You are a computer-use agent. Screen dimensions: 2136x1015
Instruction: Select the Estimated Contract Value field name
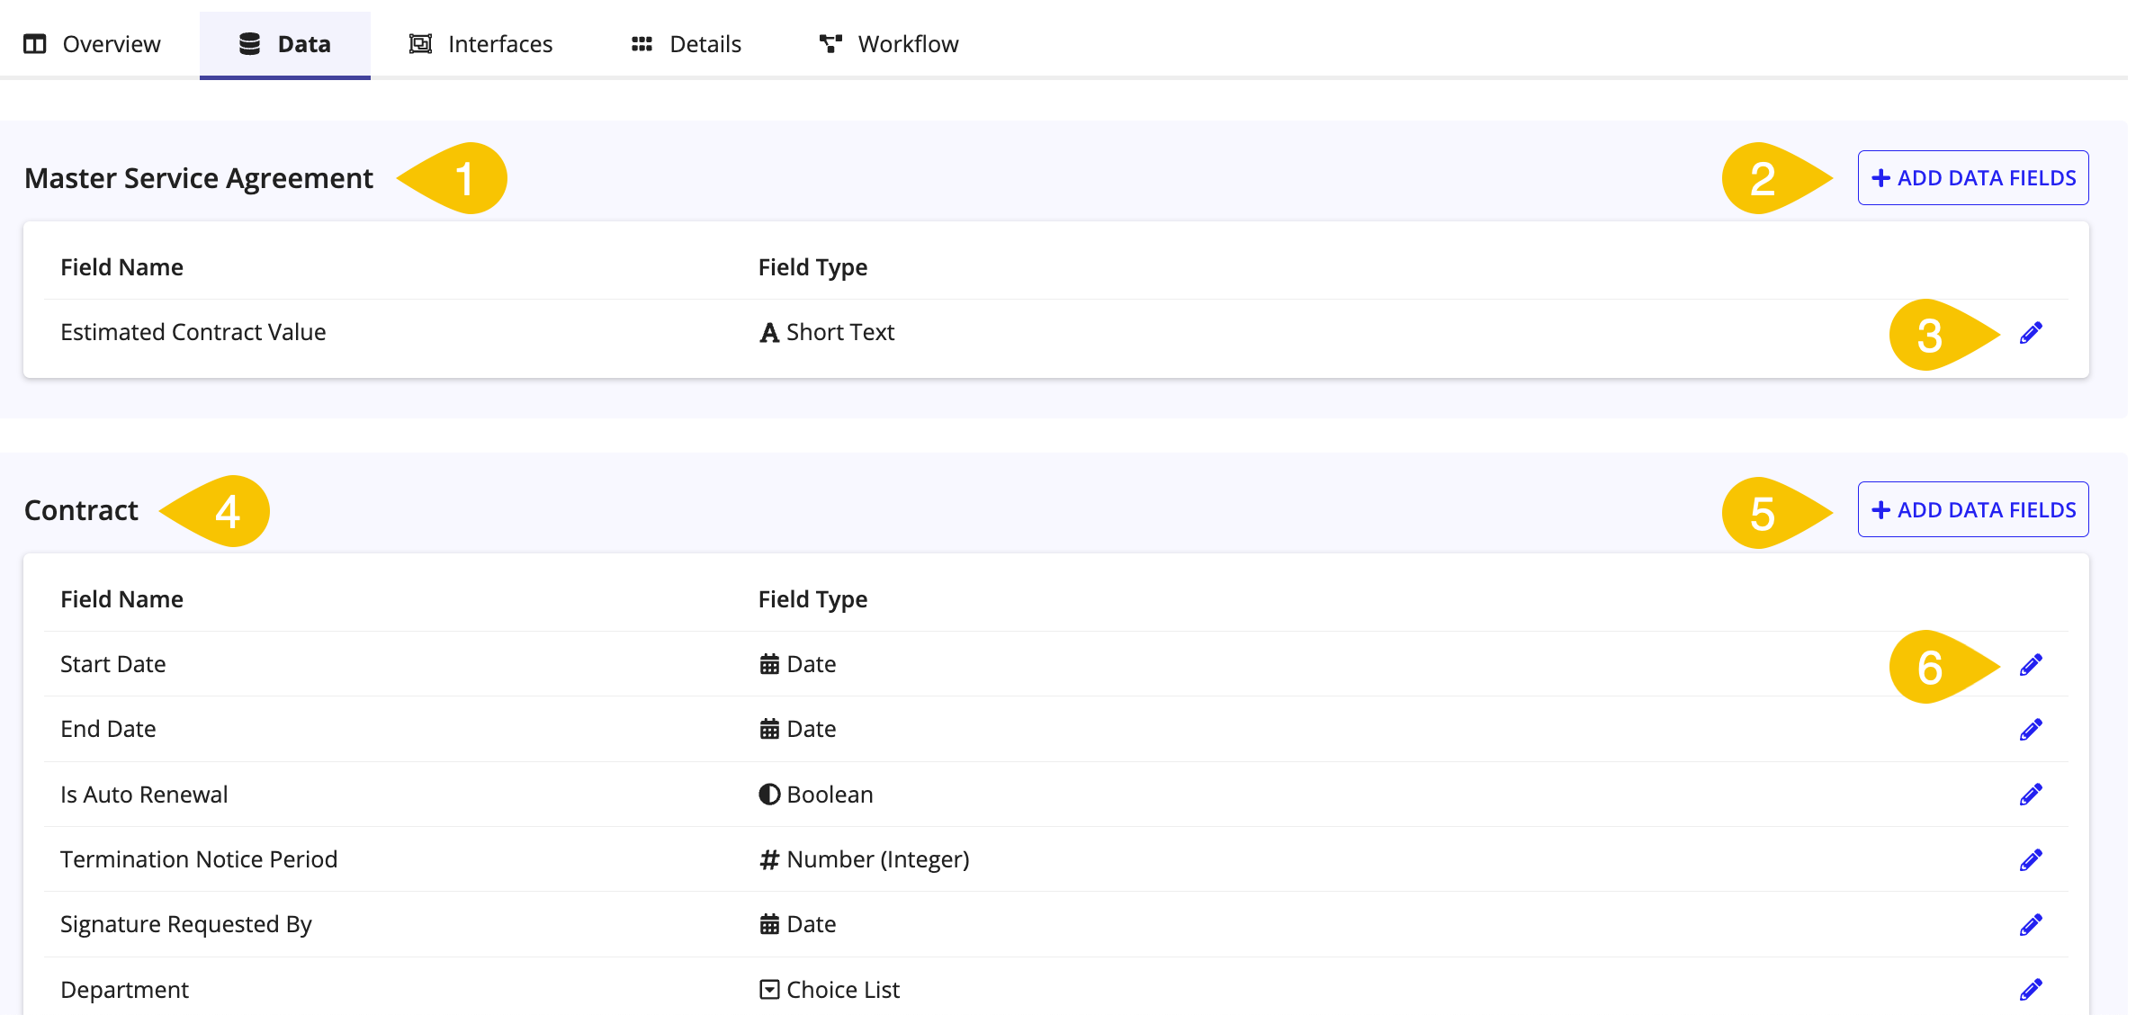[193, 332]
